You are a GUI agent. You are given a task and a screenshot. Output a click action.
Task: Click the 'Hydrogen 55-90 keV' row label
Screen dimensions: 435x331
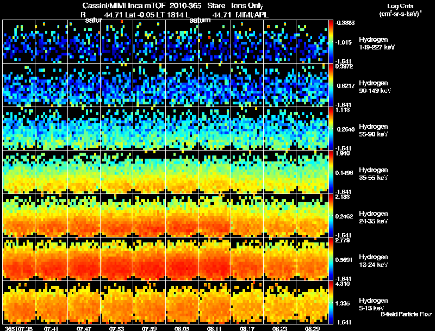(x=374, y=130)
